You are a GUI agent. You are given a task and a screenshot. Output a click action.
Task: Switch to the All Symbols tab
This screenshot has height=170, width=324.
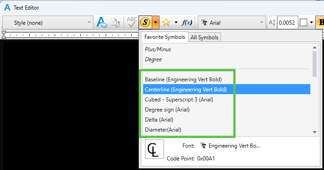[205, 37]
